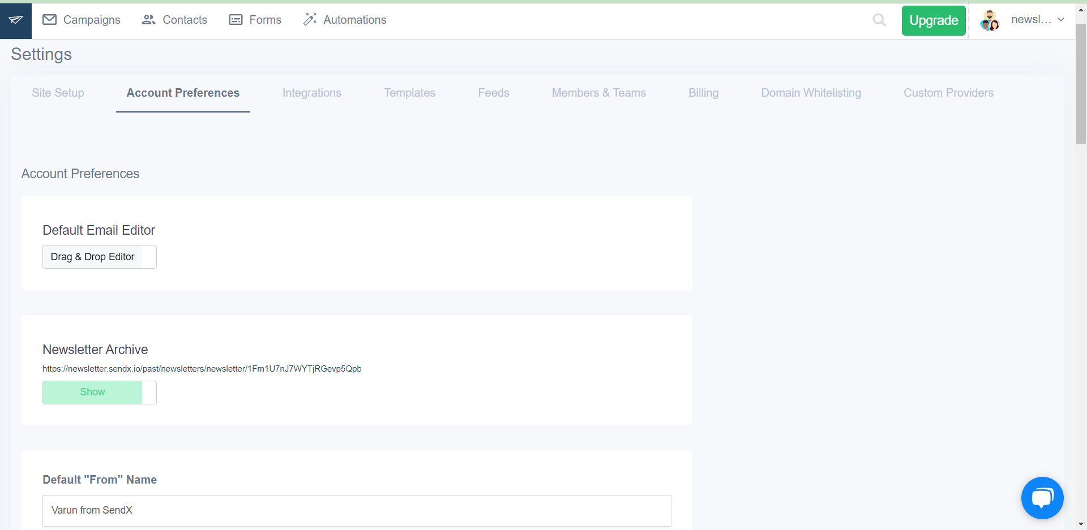The image size is (1087, 530).
Task: Click the Account Preferences section heading
Action: coord(80,174)
